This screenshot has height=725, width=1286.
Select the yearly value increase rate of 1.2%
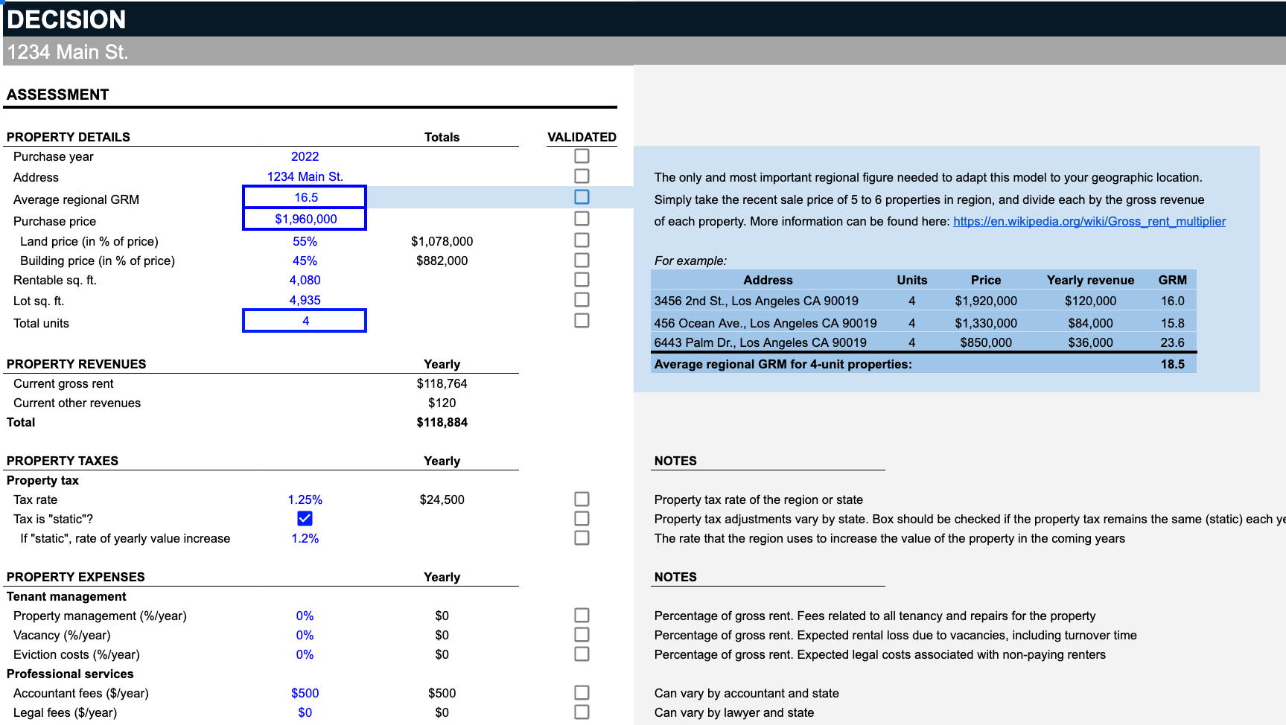tap(305, 537)
